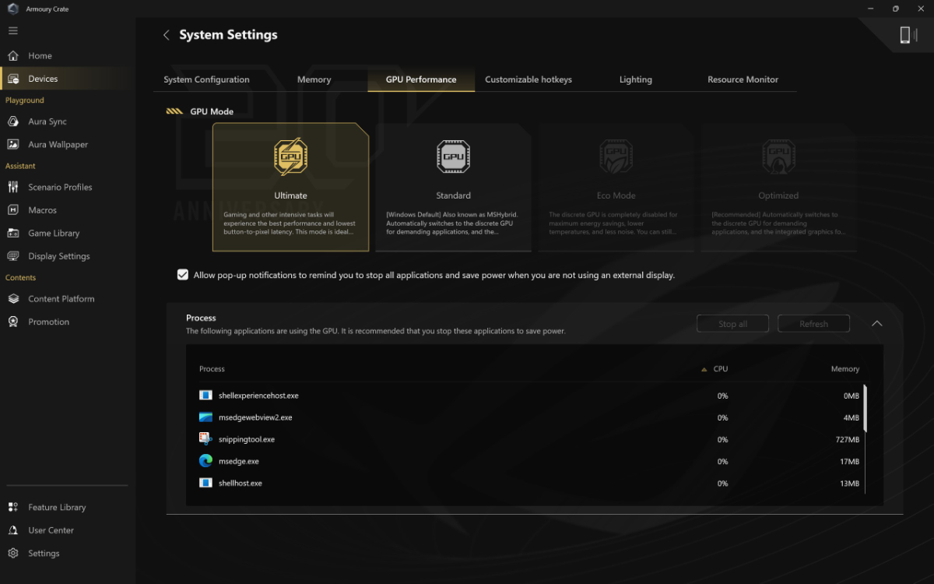Open Resource Monitor tab

click(743, 79)
